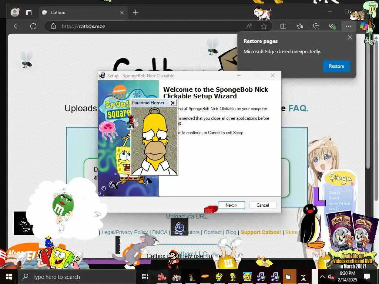Close the Pingu widget with red X
The width and height of the screenshot is (379, 284).
[x=352, y=184]
